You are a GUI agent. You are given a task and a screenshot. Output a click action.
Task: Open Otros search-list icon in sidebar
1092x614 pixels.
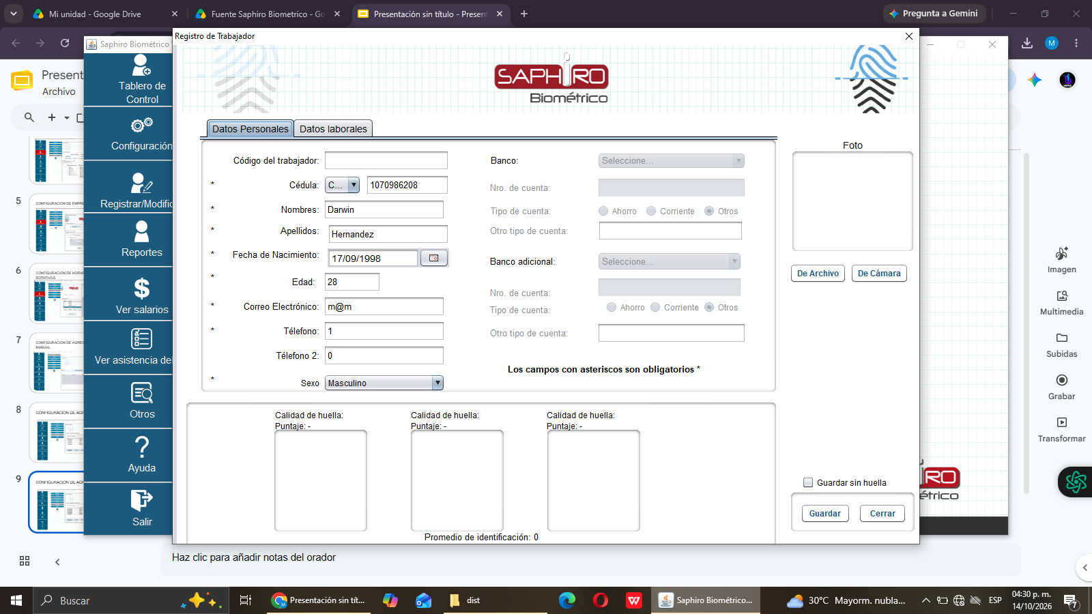[x=142, y=393]
